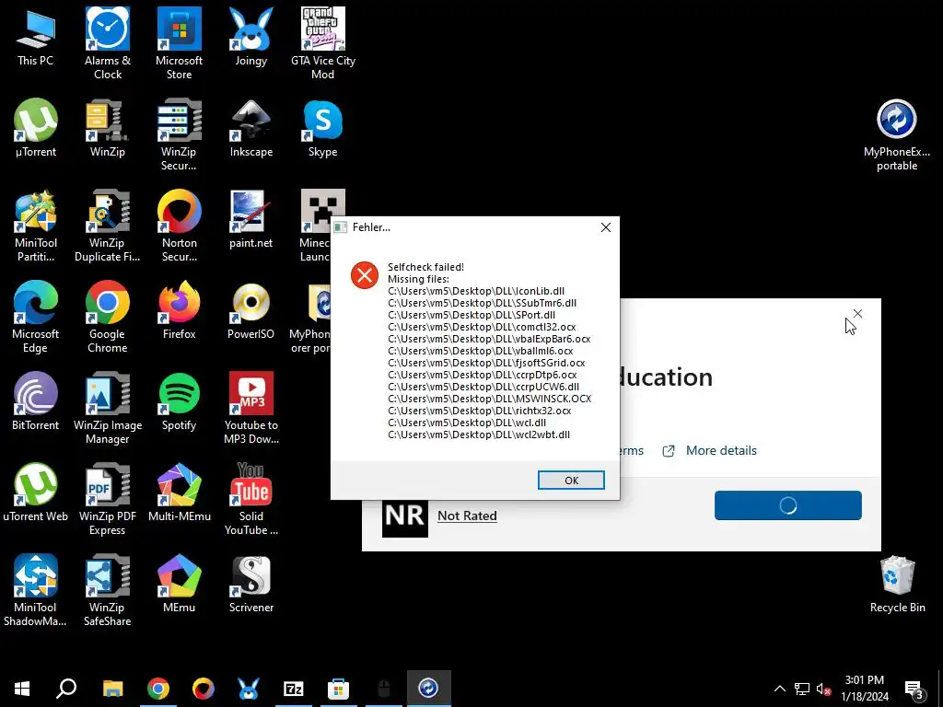This screenshot has width=943, height=707.
Task: Select the WinZip SafeShare desktop icon
Action: [108, 590]
